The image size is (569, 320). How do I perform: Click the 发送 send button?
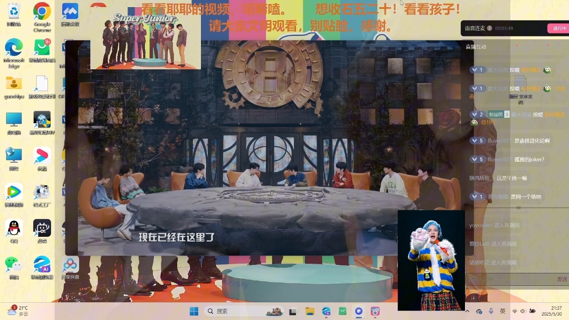coord(562,279)
